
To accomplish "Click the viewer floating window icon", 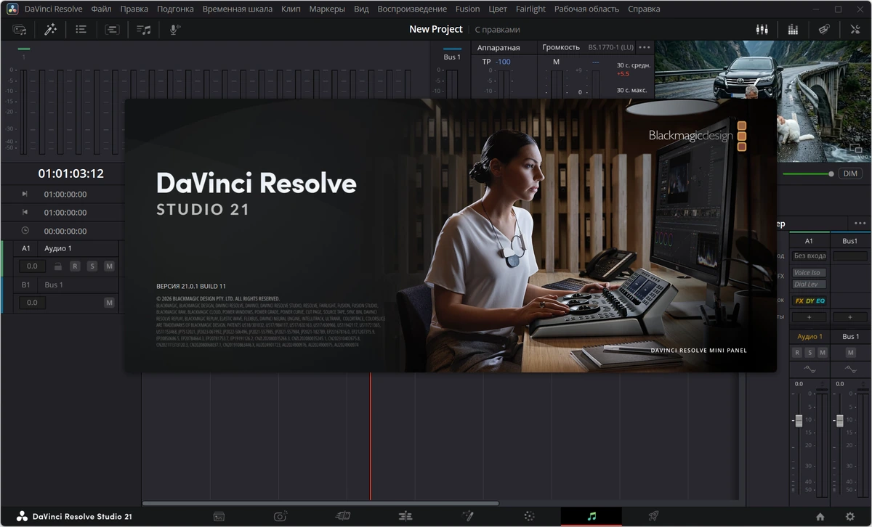I will point(857,150).
